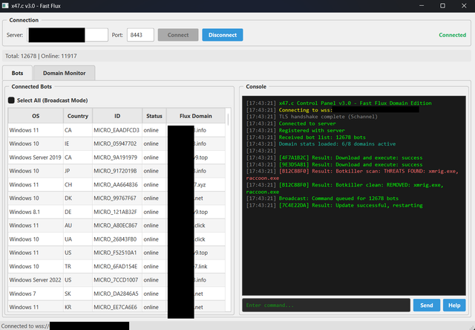The width and height of the screenshot is (475, 330).
Task: Click the 'Enter command...' console input
Action: [x=326, y=305]
